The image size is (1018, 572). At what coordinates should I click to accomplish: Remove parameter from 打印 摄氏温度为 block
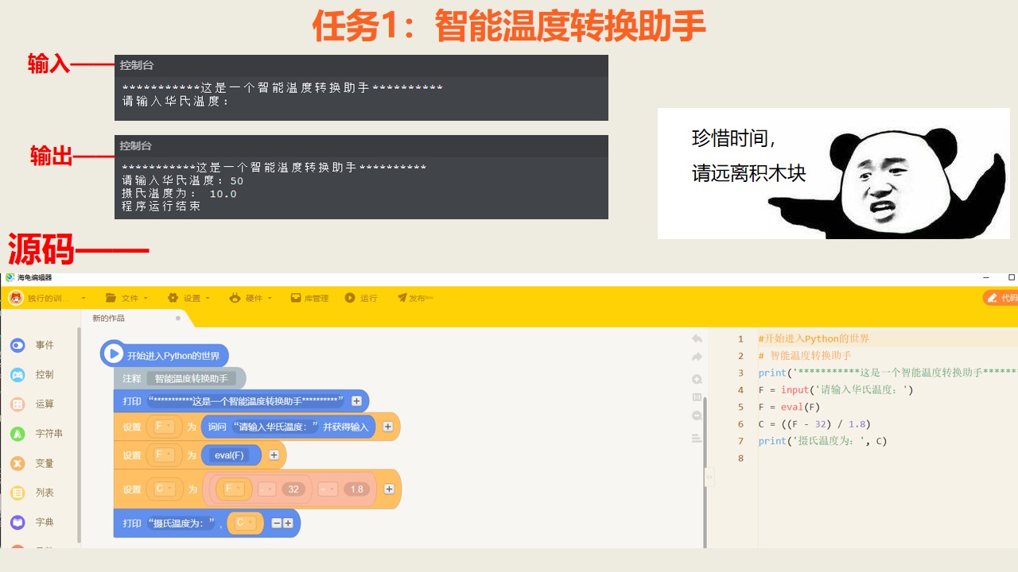[x=276, y=524]
